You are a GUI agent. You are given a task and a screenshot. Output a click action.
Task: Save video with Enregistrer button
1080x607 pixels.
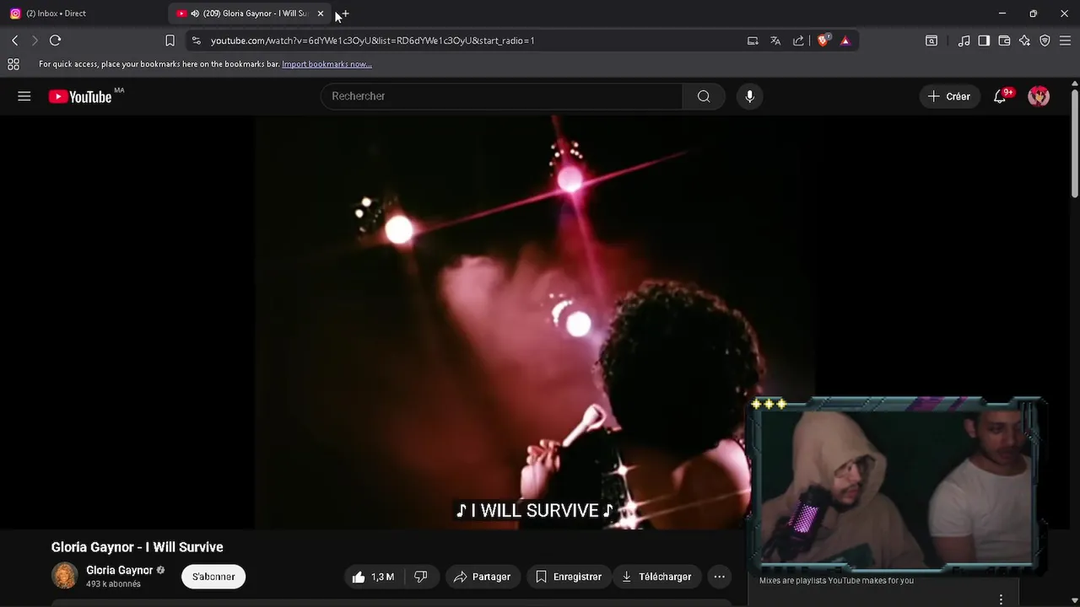569,577
